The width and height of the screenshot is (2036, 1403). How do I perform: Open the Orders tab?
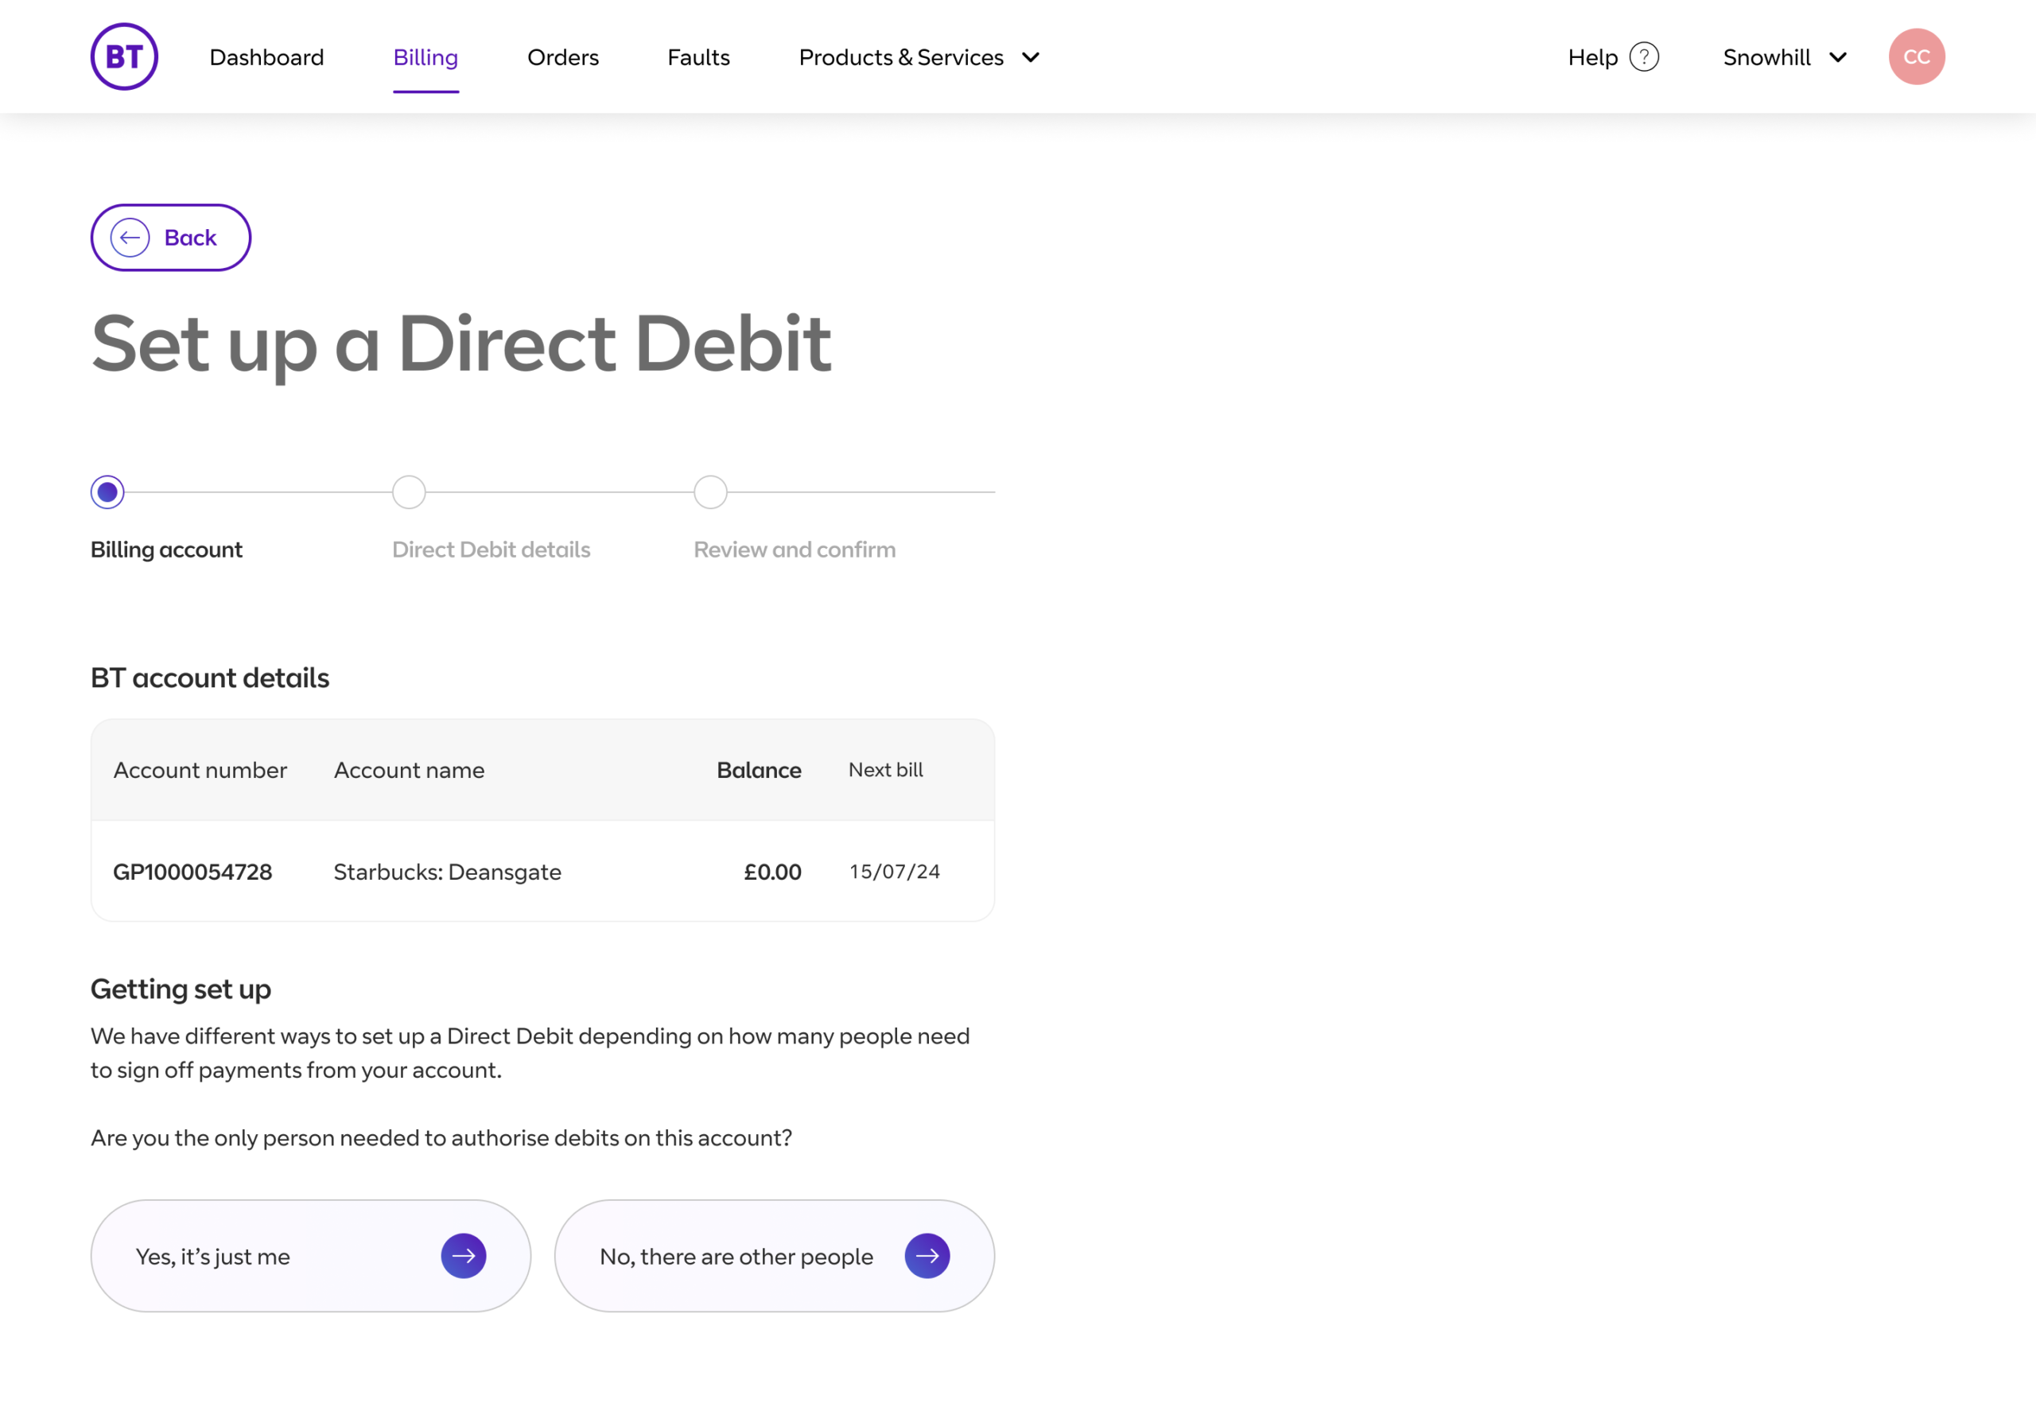pos(562,58)
